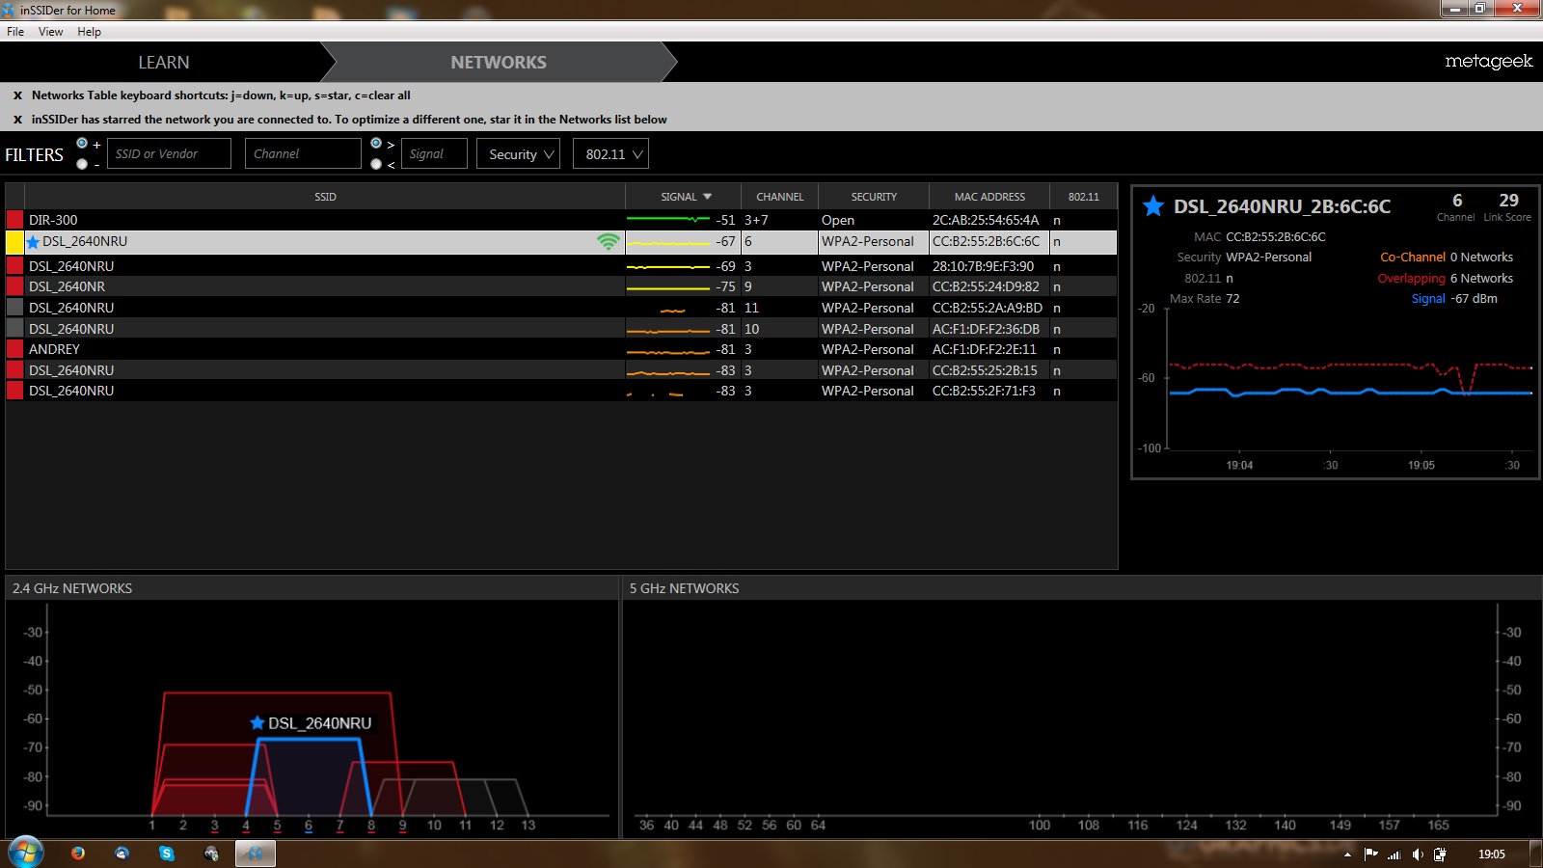The height and width of the screenshot is (868, 1543).
Task: Click the network signal bars tray icon
Action: coord(1394,854)
